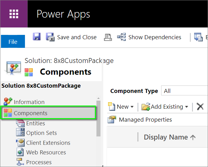Click the New button label

coord(123,107)
